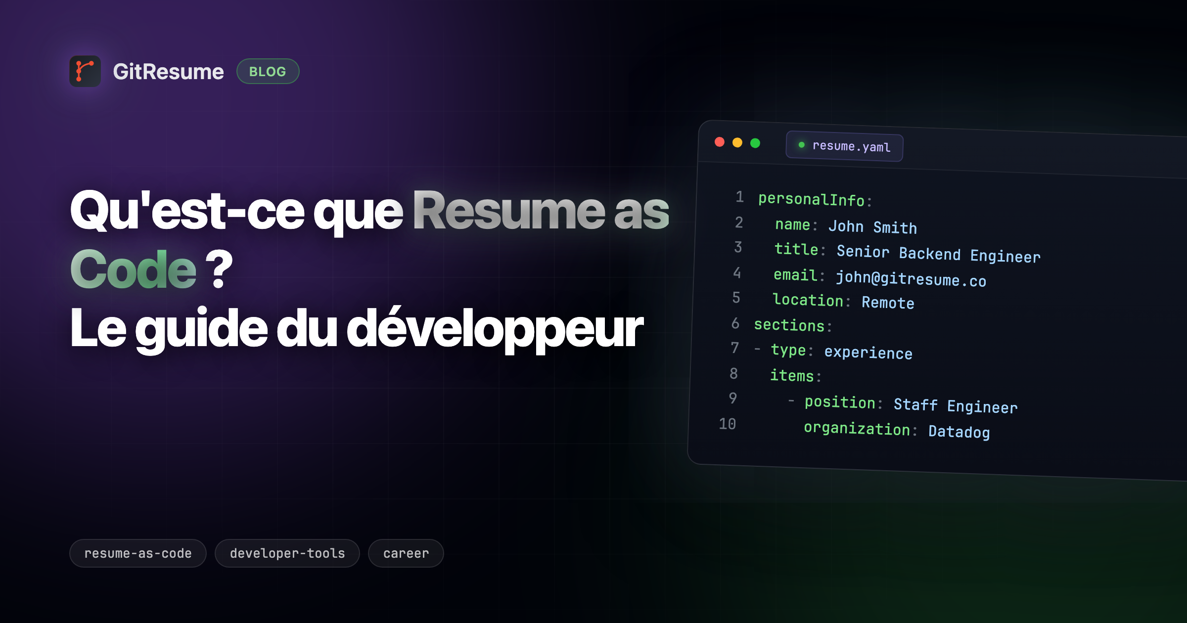Click the GitResume branch logo icon
The image size is (1187, 623).
85,71
